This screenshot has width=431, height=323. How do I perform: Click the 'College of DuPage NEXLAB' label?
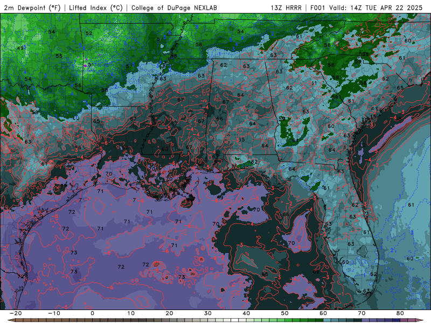coord(174,8)
